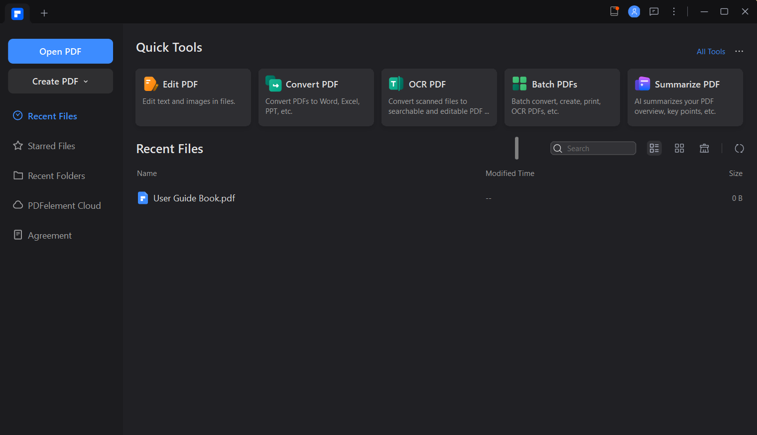Open more options next to All Tools

(x=739, y=51)
